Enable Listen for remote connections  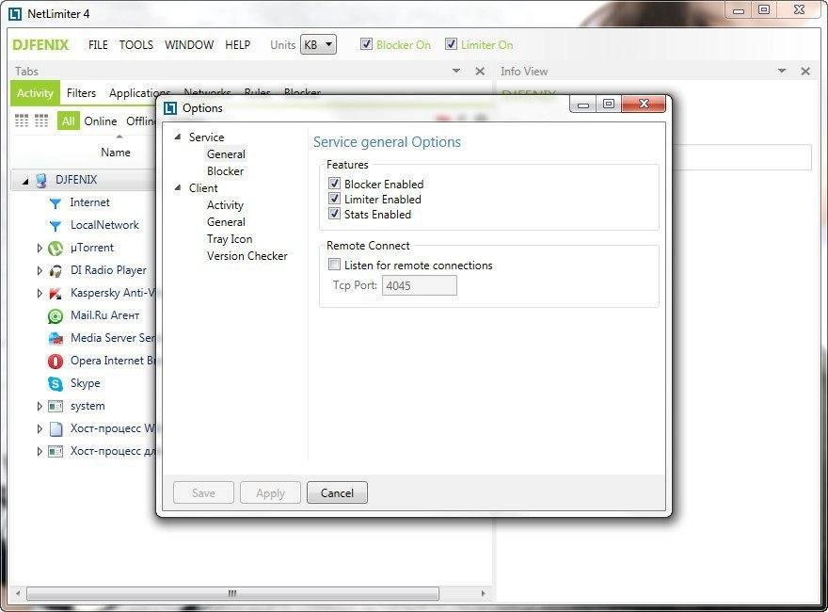(x=334, y=265)
